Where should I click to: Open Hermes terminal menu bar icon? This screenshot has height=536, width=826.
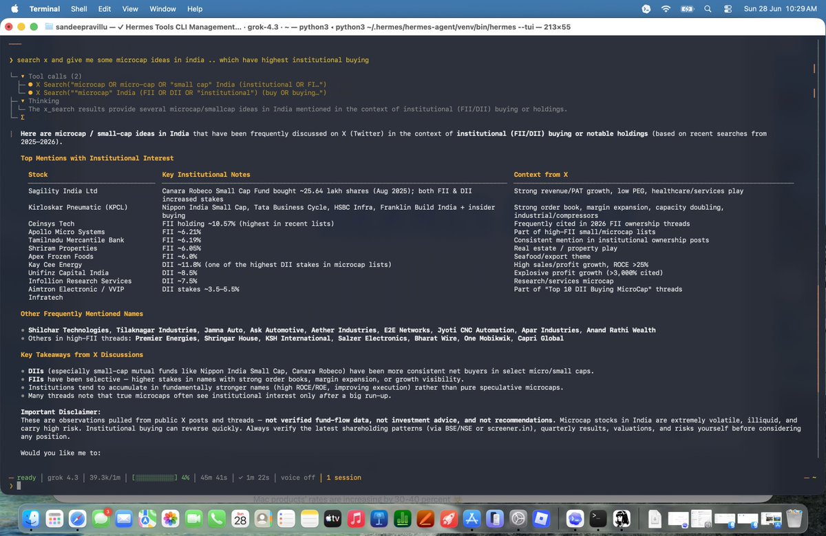tap(645, 9)
